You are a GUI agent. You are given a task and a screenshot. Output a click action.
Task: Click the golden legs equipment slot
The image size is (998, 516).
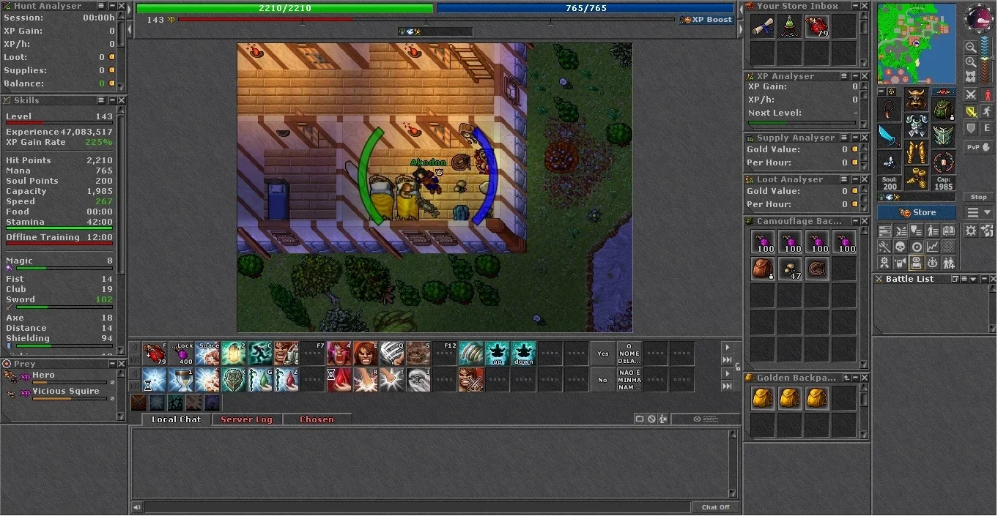tap(916, 152)
